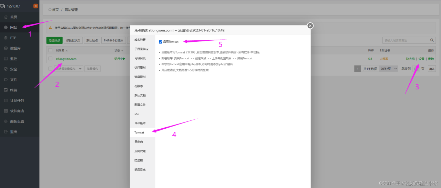Open the 安全 shield sidebar icon
This screenshot has width=441, height=188.
click(6, 69)
